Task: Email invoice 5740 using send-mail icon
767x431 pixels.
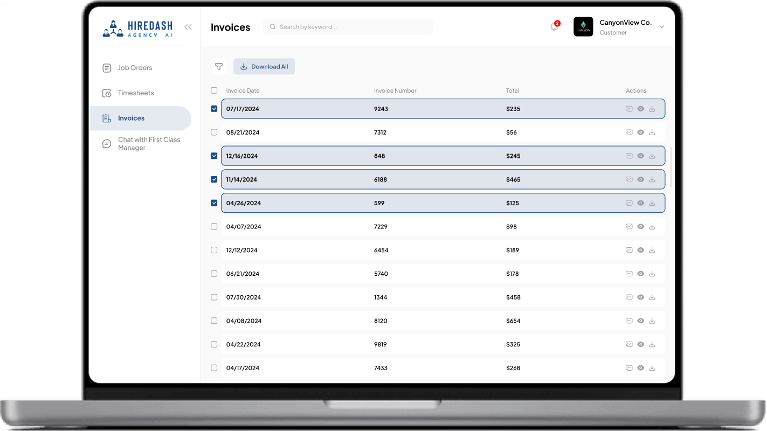Action: [629, 274]
